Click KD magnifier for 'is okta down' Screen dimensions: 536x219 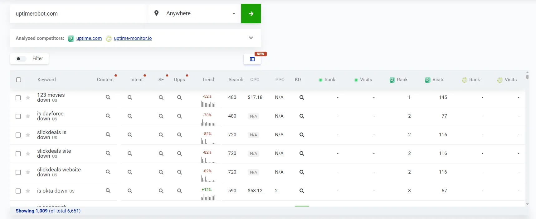[x=302, y=191]
